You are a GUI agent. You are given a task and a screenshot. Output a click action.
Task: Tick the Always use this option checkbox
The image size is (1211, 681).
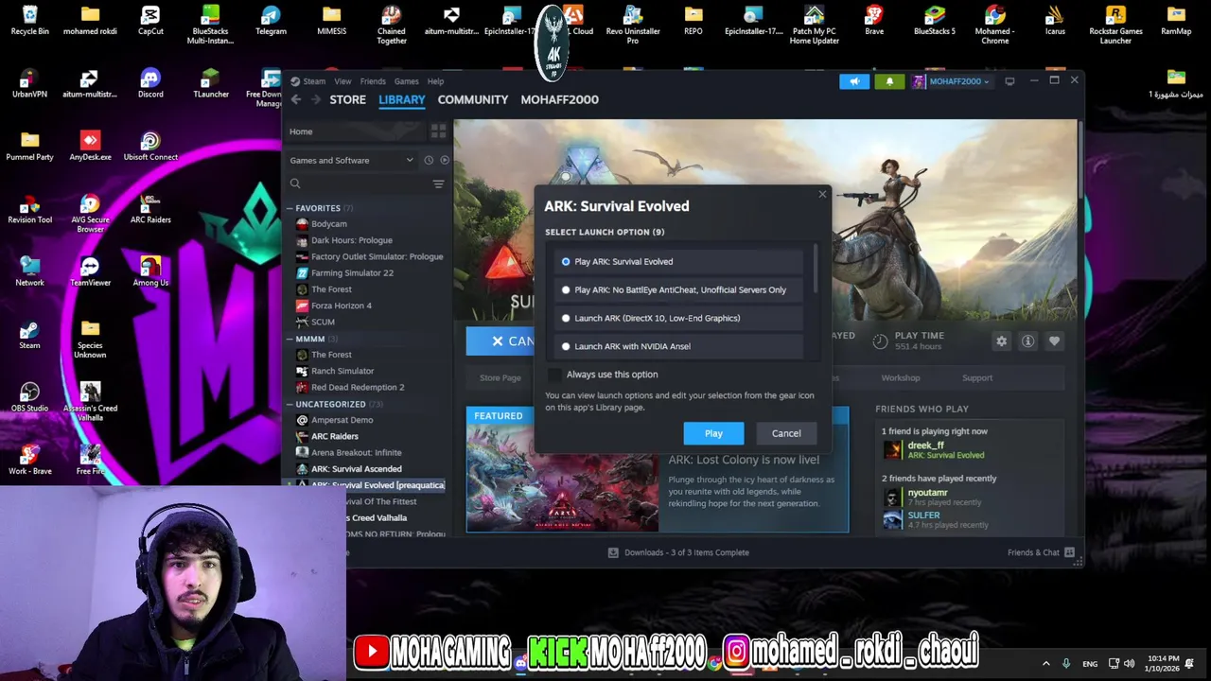pos(554,375)
